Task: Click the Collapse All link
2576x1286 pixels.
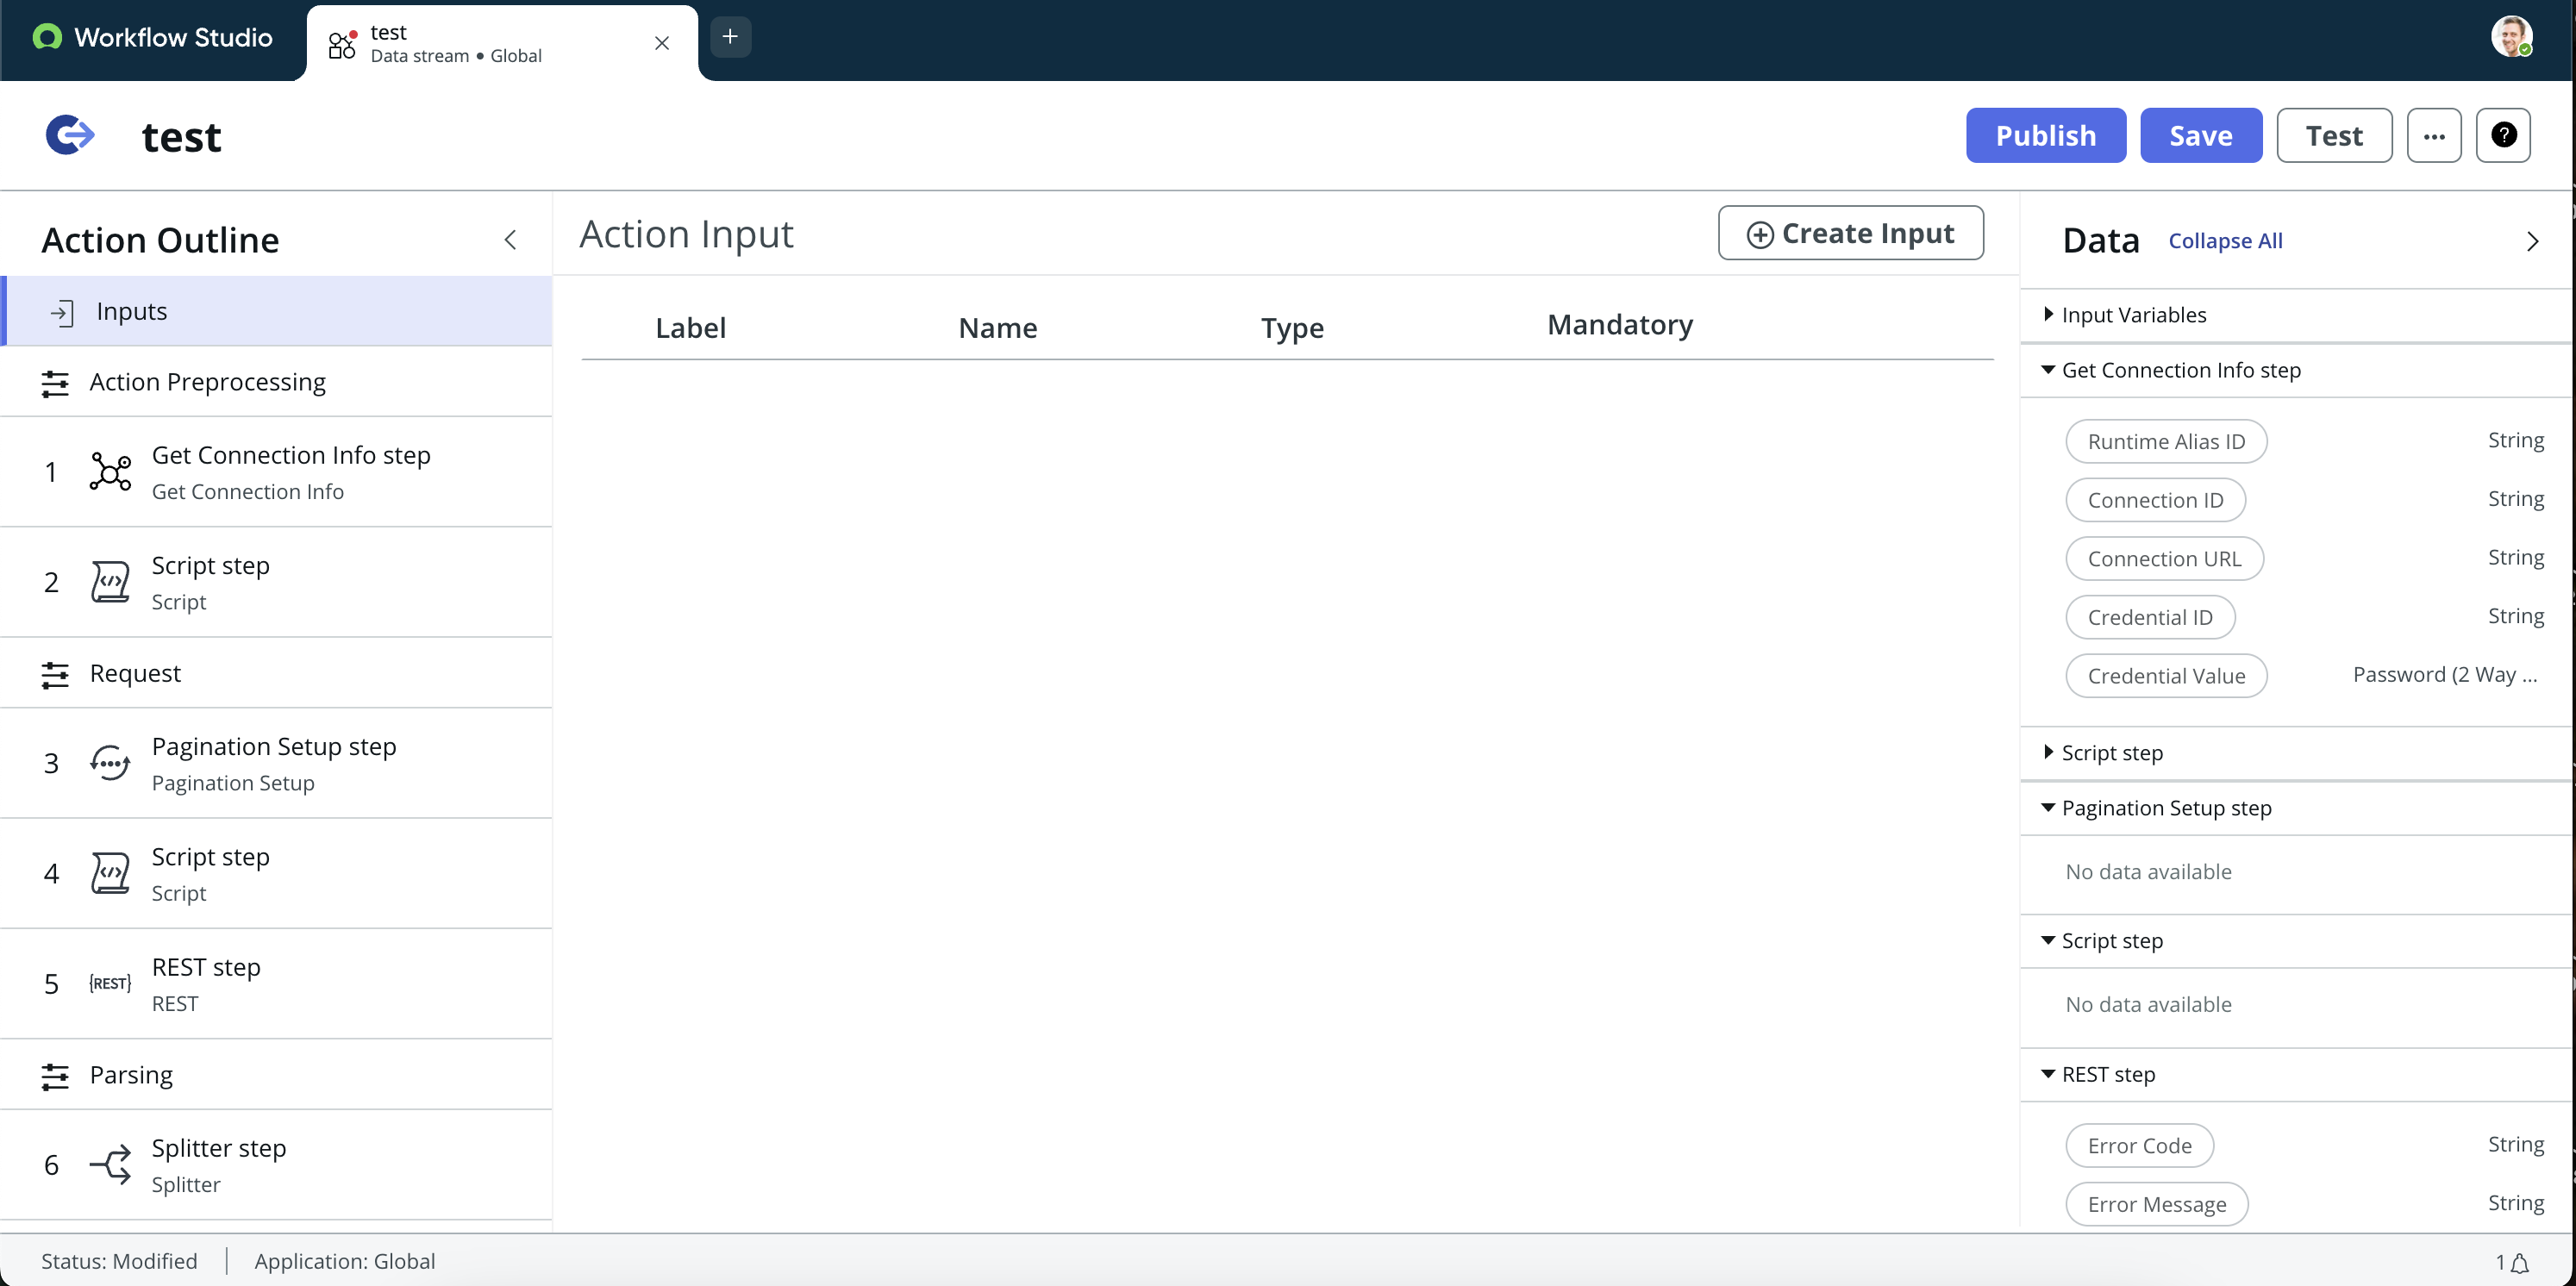Action: [2224, 241]
